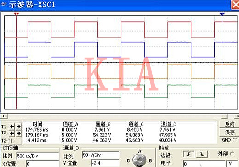239x167 pixels.
Task: Move cursor T2 left with its arrow
Action: (x=12, y=133)
